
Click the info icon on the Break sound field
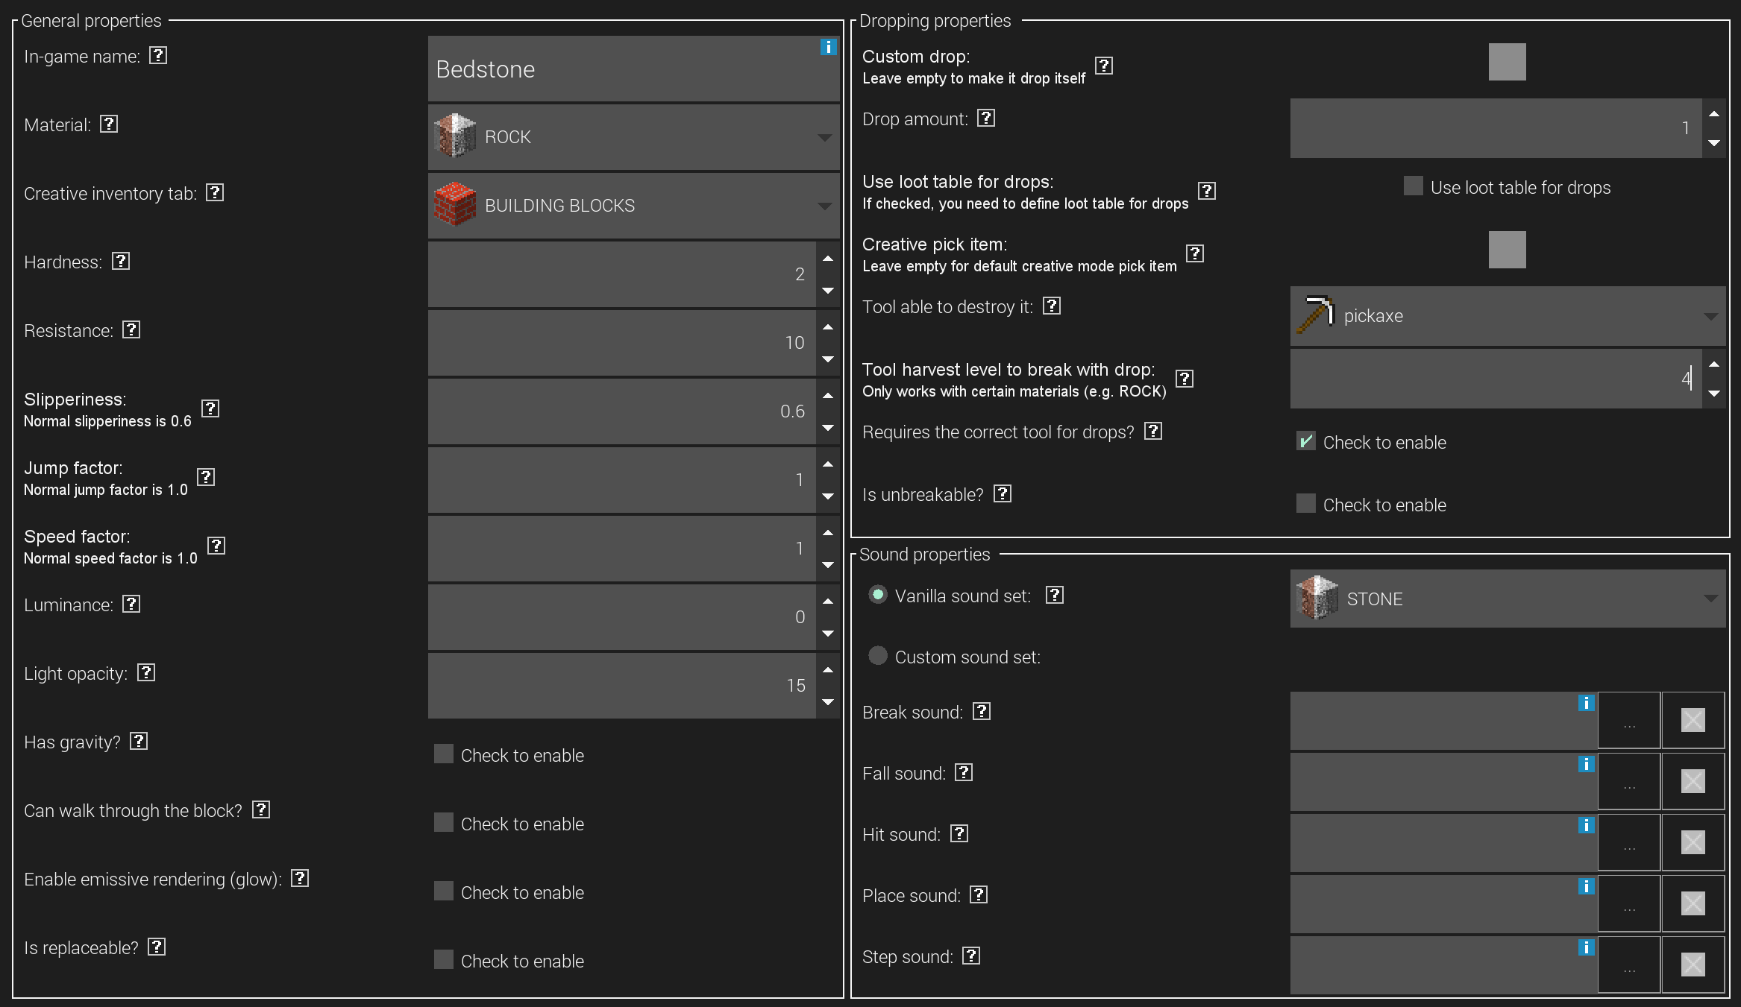click(x=1585, y=702)
